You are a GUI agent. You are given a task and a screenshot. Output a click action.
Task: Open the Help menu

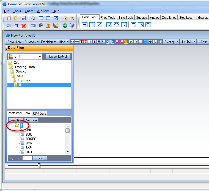pyautogui.click(x=56, y=11)
